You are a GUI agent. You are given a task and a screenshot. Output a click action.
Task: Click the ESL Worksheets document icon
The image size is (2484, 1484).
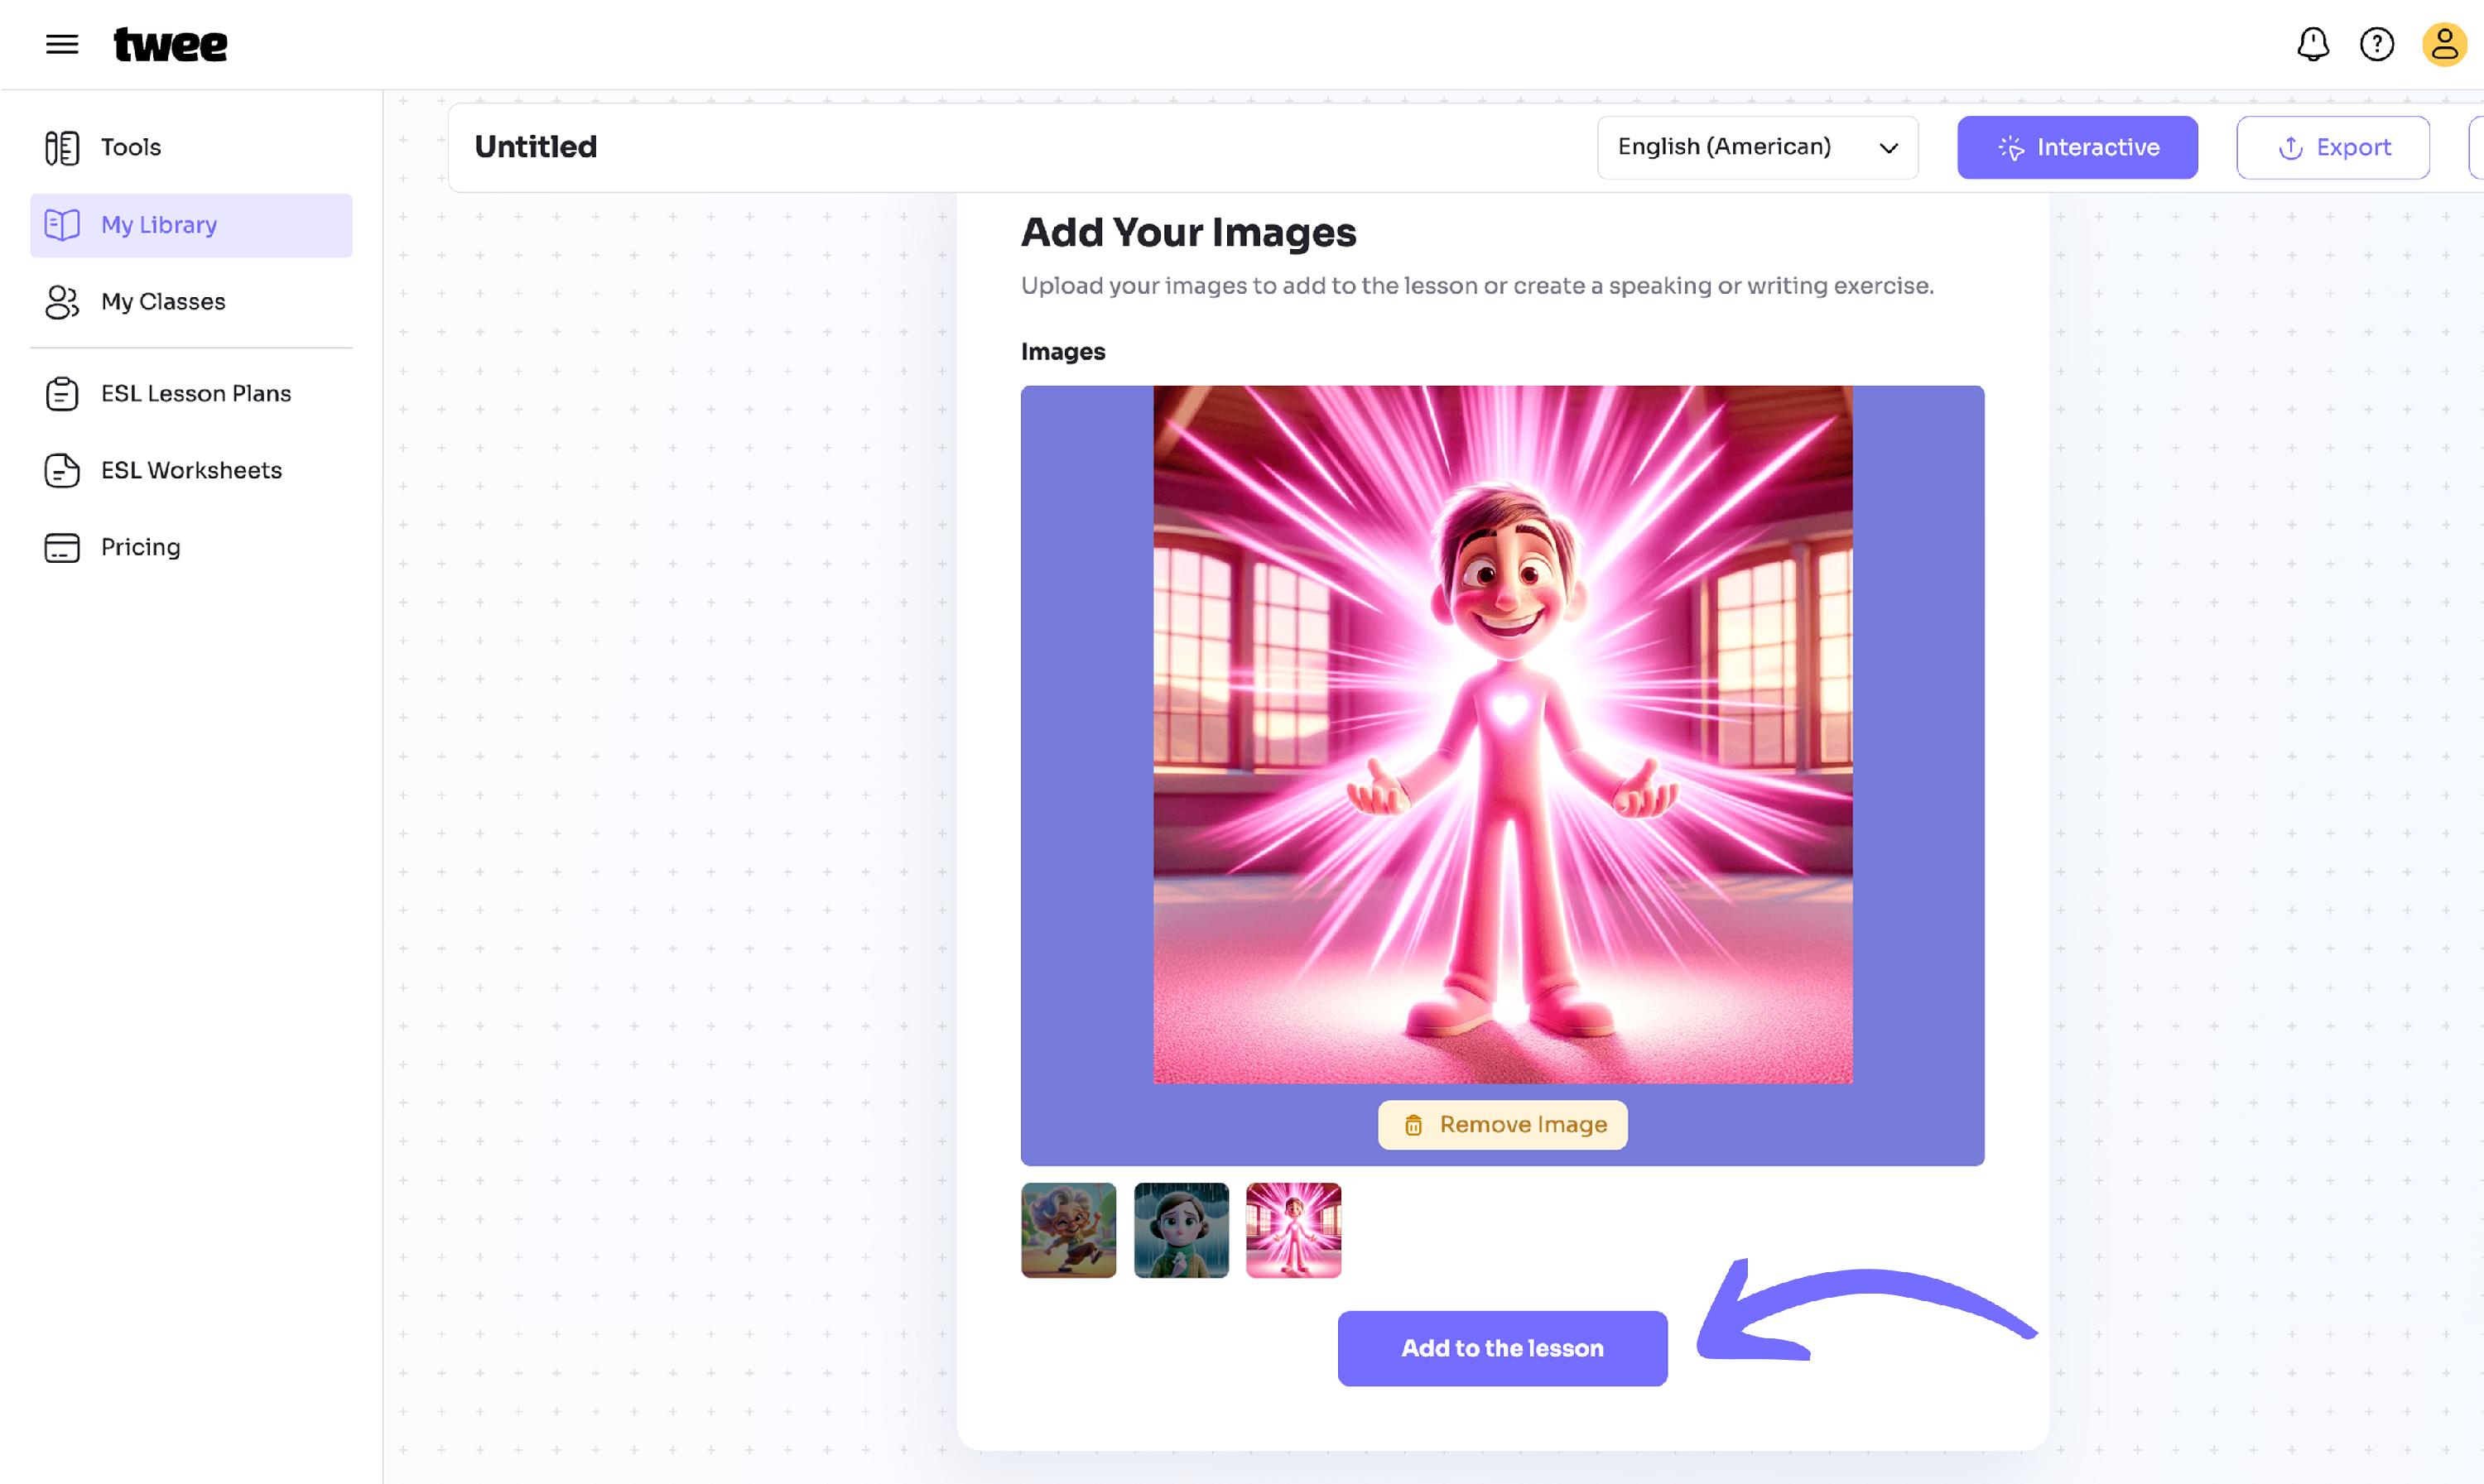coord(62,470)
